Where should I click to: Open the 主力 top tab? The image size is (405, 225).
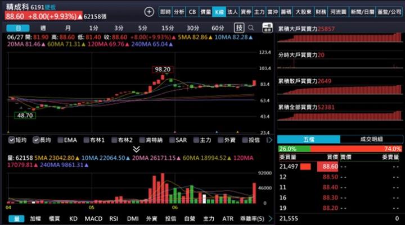click(x=259, y=12)
